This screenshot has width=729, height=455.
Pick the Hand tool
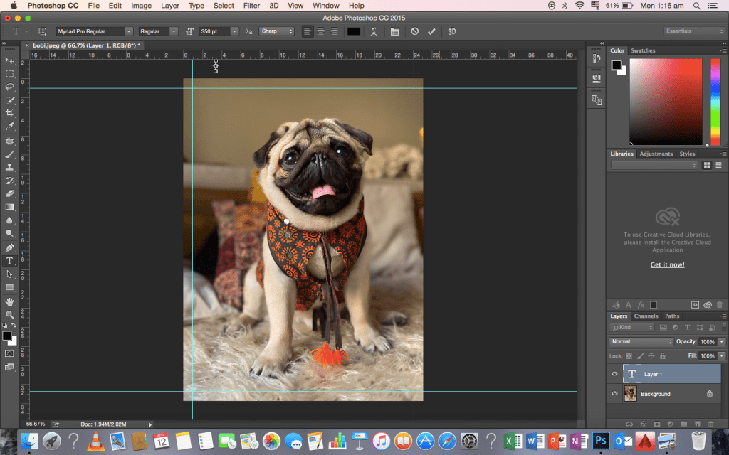tap(10, 301)
